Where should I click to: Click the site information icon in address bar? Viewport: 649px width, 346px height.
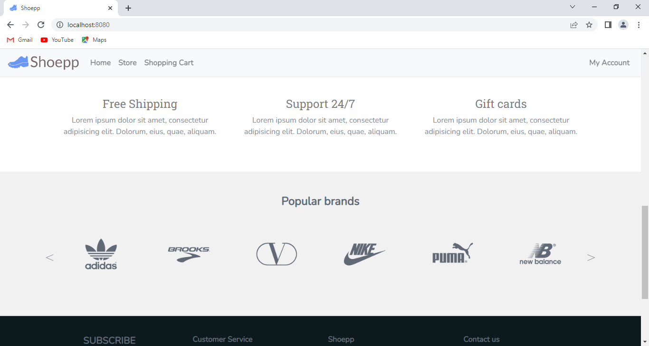pos(60,25)
